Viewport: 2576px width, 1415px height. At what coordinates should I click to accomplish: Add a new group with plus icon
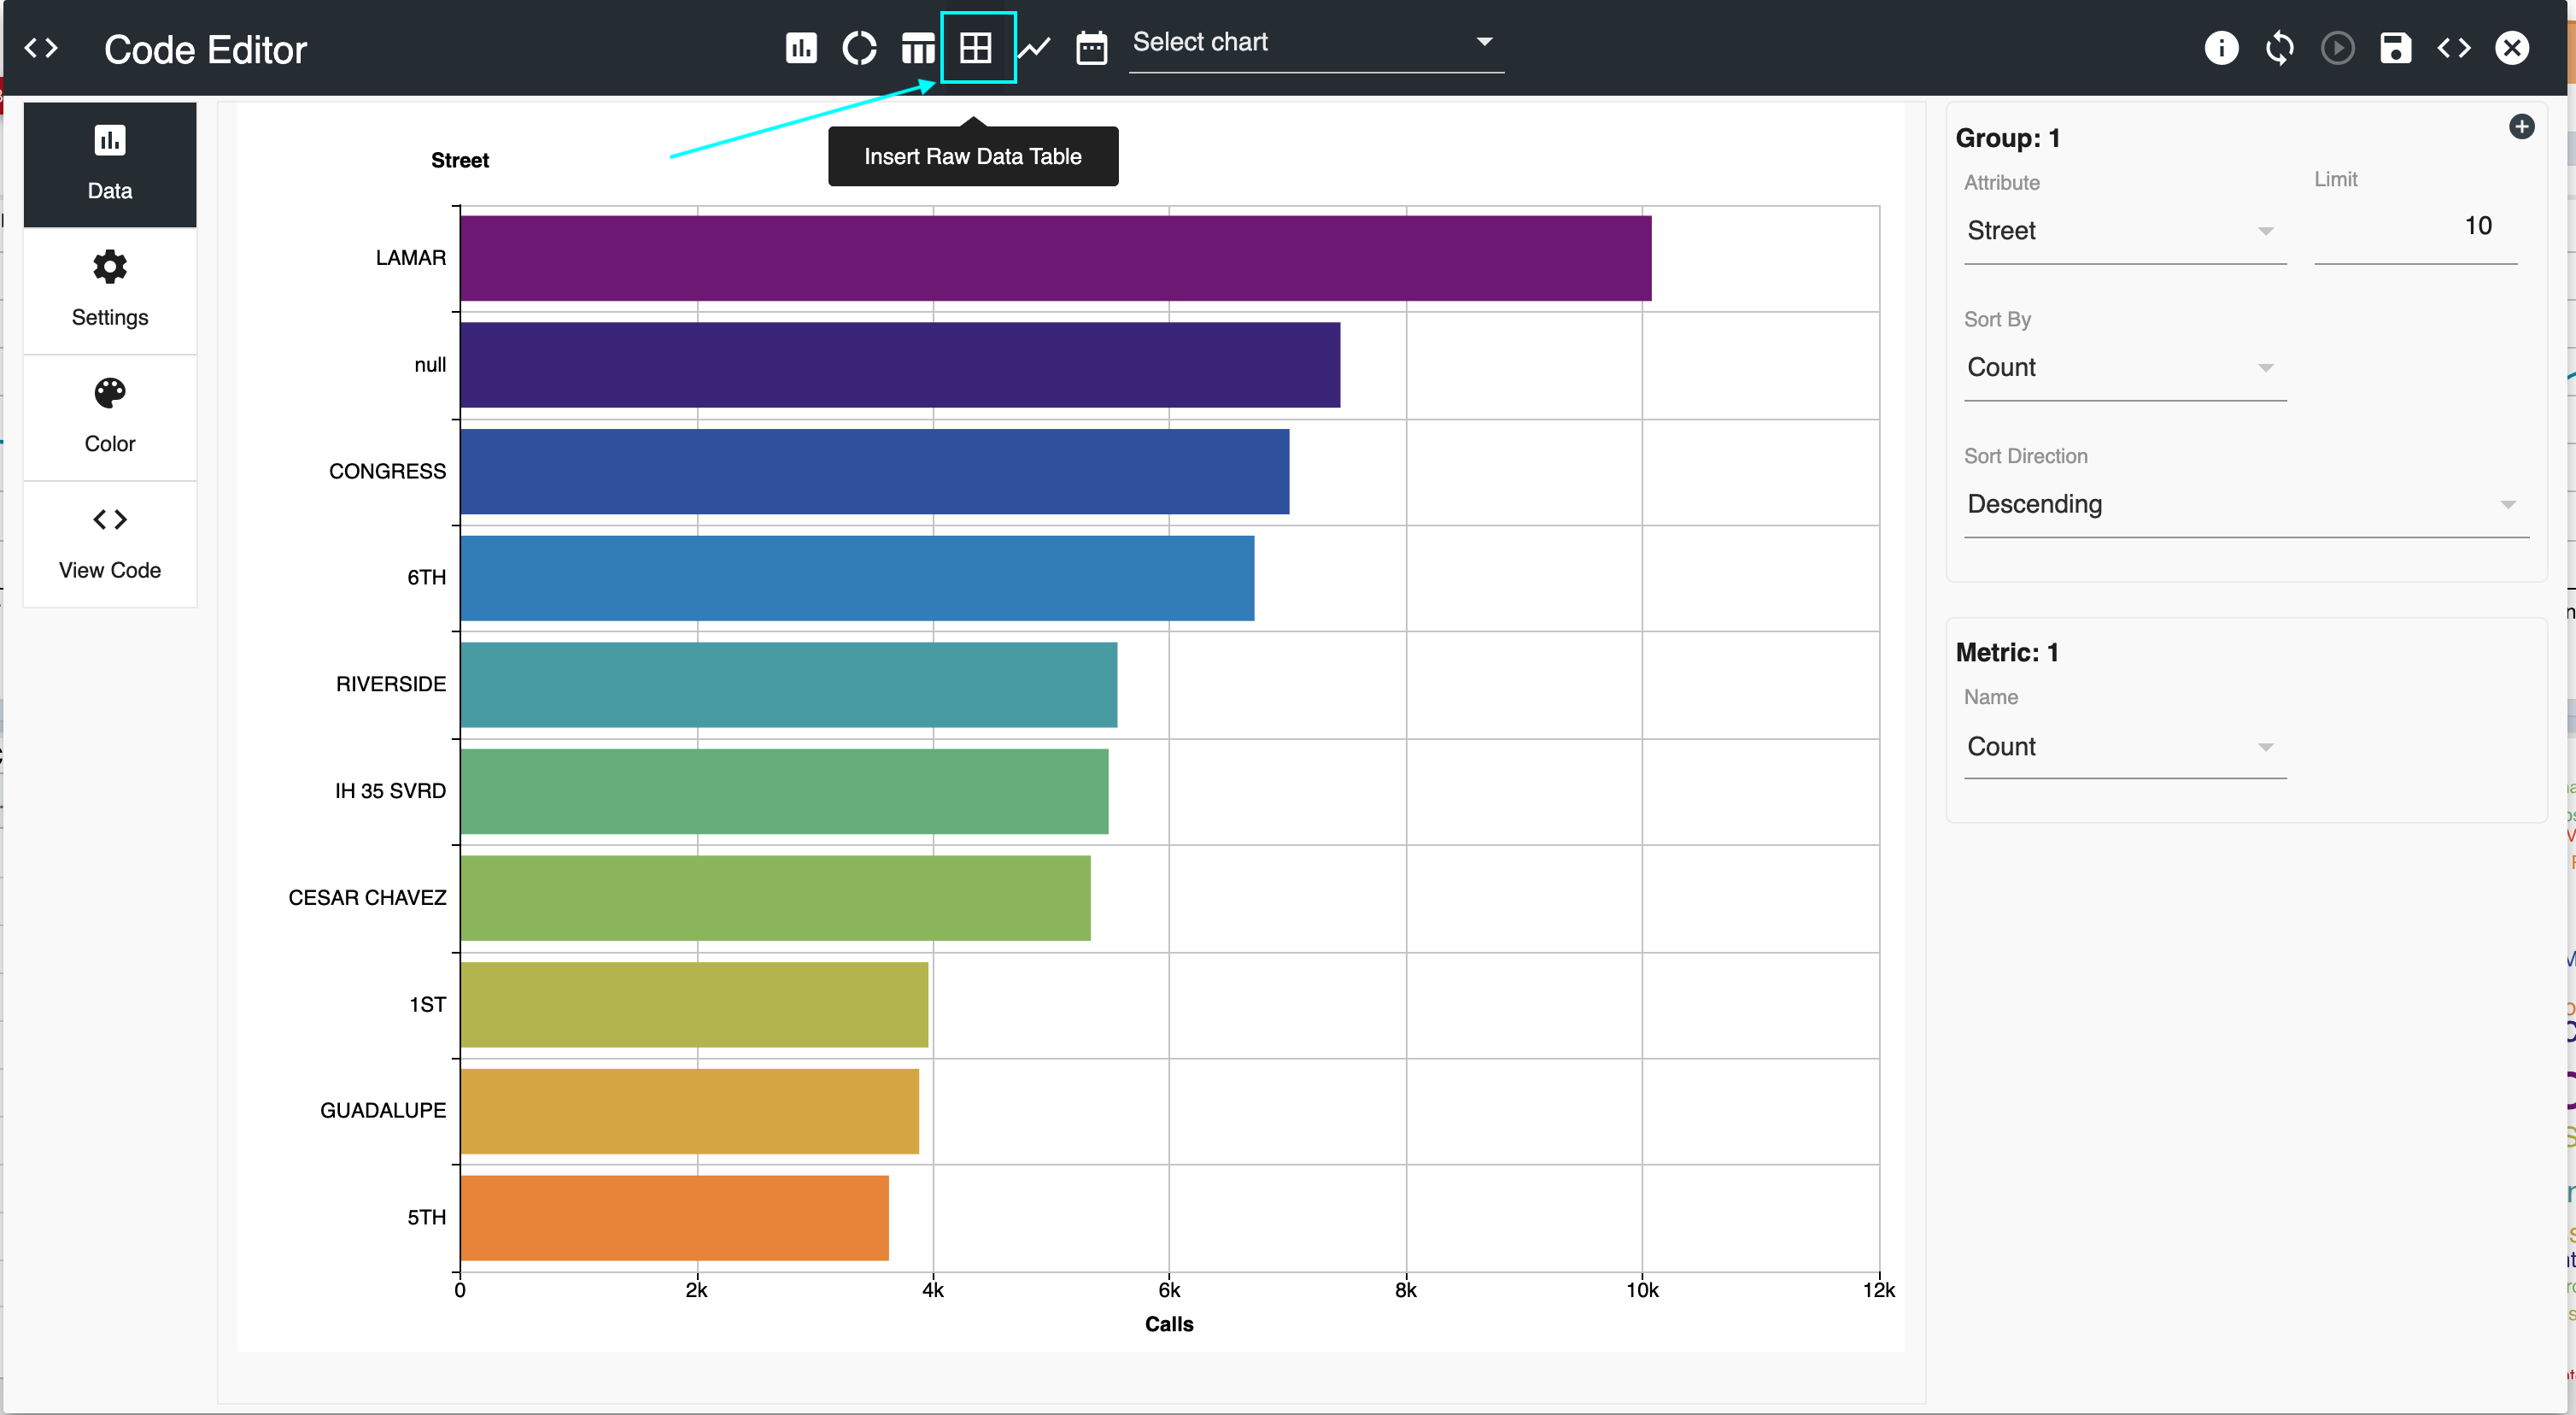click(2521, 127)
